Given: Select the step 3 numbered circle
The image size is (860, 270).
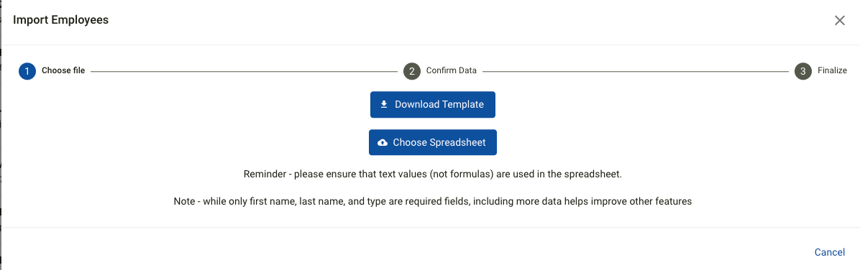Looking at the screenshot, I should click(803, 70).
